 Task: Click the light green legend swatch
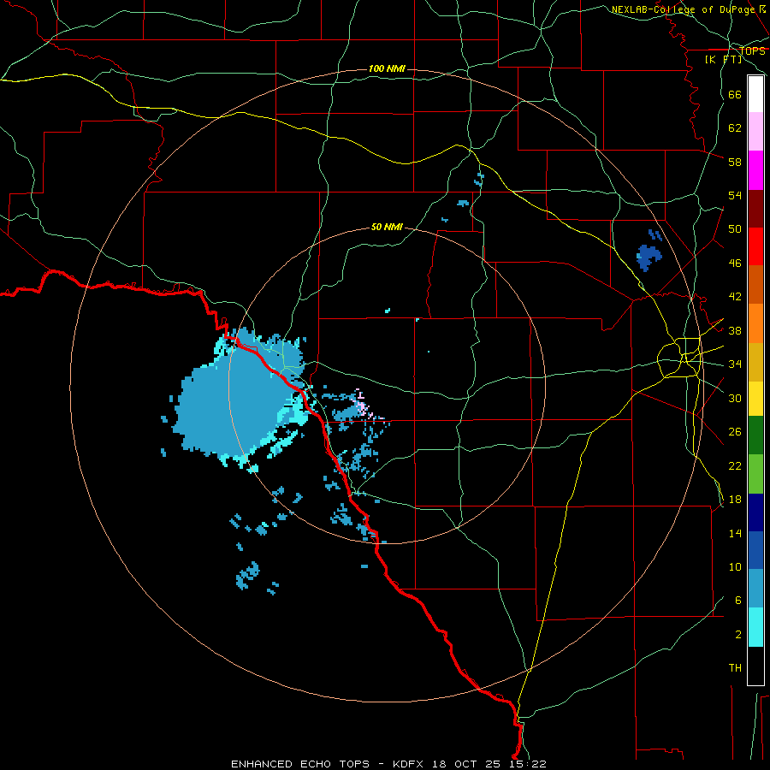[x=755, y=474]
